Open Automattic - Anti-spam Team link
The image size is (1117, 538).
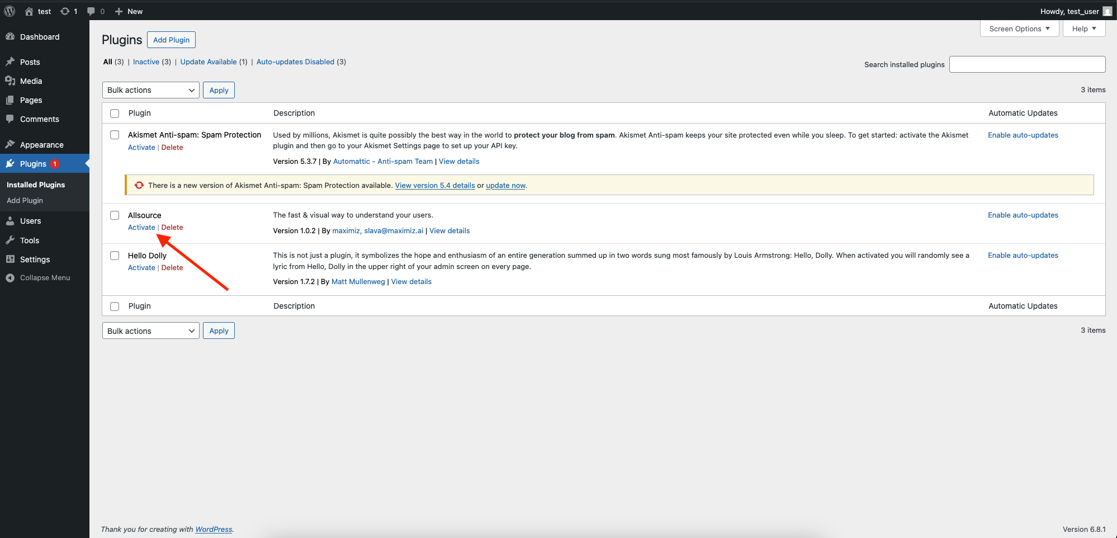(x=383, y=161)
